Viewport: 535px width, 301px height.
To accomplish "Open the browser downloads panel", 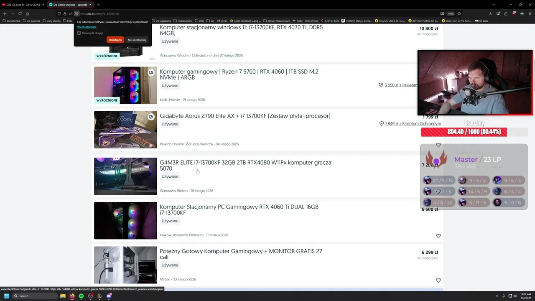I will (x=491, y=13).
